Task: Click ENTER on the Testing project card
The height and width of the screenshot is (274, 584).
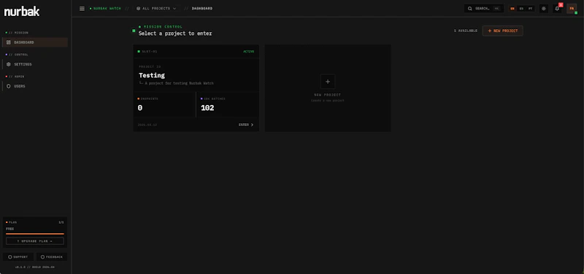Action: tap(246, 125)
